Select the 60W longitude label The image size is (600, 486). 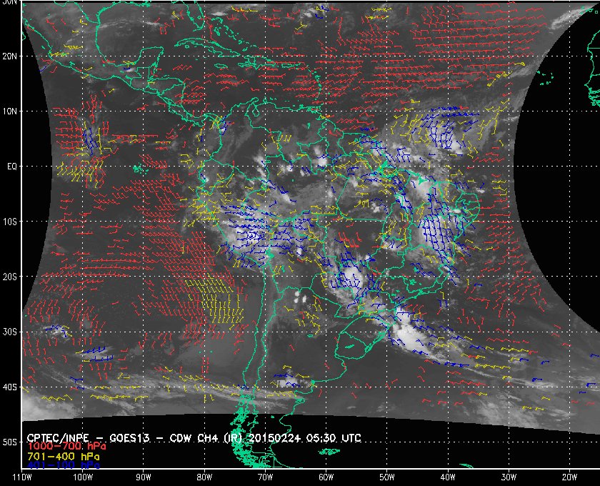(326, 477)
